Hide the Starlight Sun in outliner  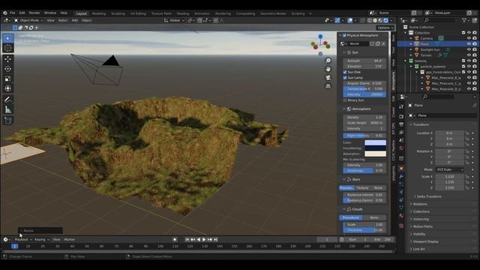[469, 49]
